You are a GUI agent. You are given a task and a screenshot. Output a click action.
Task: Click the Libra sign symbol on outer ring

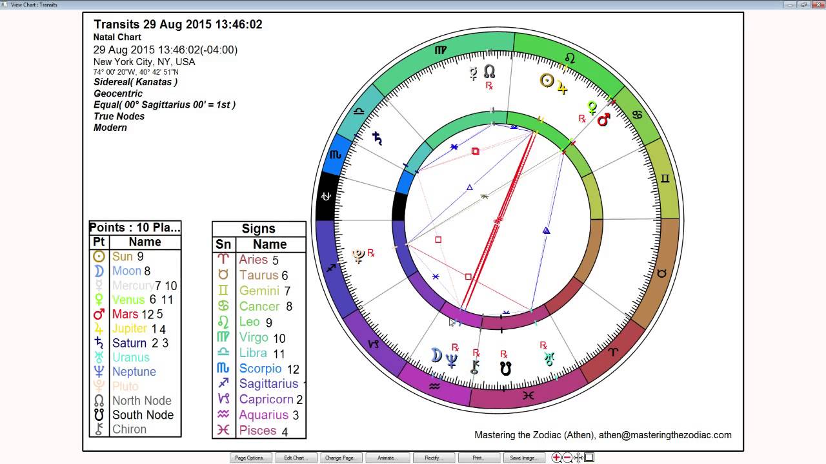pos(358,111)
